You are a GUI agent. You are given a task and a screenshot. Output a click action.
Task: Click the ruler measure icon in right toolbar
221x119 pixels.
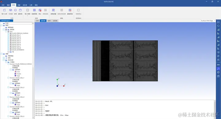coord(218,65)
